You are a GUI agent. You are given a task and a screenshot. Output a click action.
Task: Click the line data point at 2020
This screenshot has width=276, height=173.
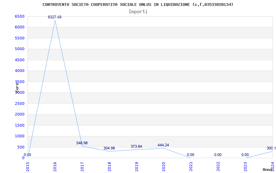tap(164, 148)
